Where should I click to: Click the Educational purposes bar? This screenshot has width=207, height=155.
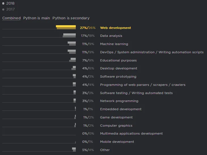point(73,60)
